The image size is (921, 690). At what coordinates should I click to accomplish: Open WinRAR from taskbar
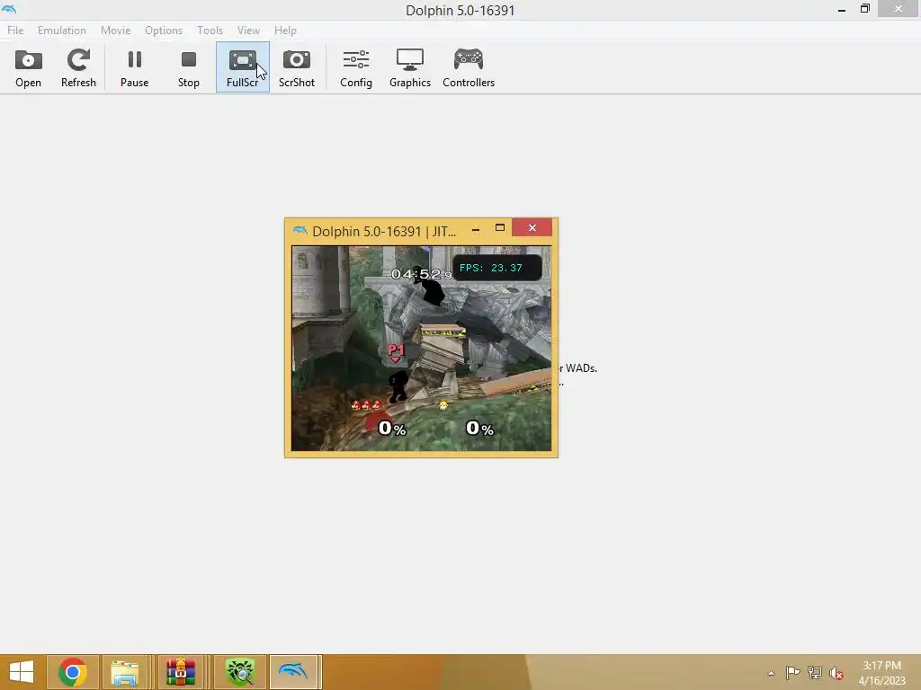point(180,672)
